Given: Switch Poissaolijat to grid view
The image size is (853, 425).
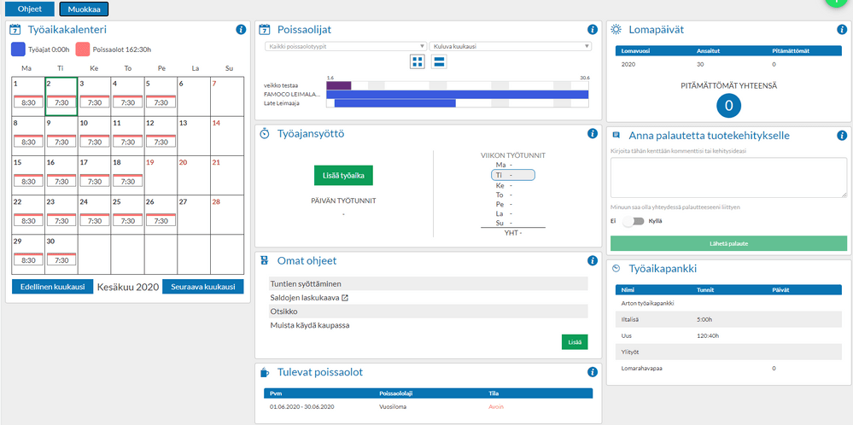Looking at the screenshot, I should pyautogui.click(x=418, y=61).
